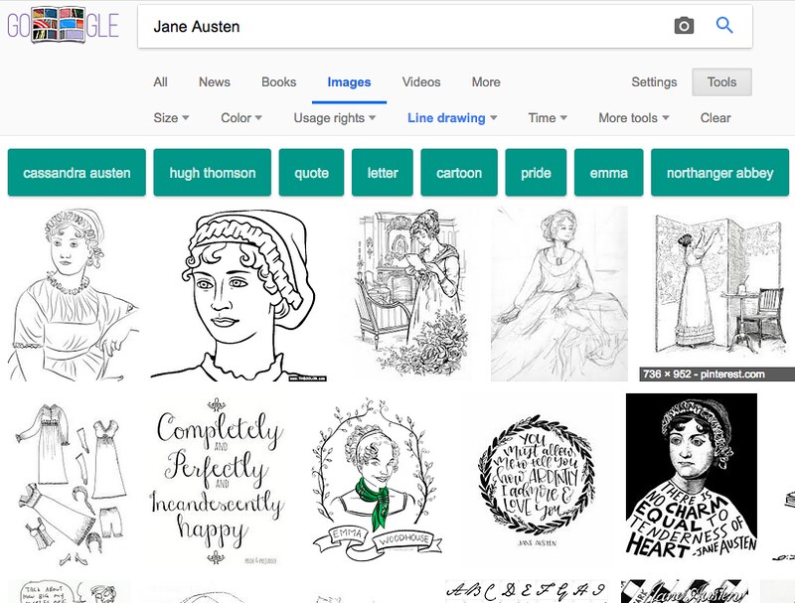This screenshot has width=795, height=603.
Task: Open the Line drawing type dropdown
Action: coord(452,118)
